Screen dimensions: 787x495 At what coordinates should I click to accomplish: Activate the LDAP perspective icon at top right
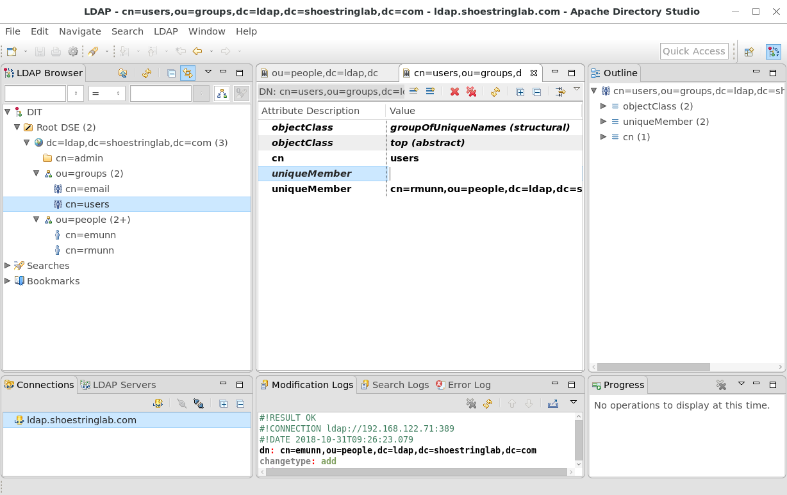coord(774,52)
